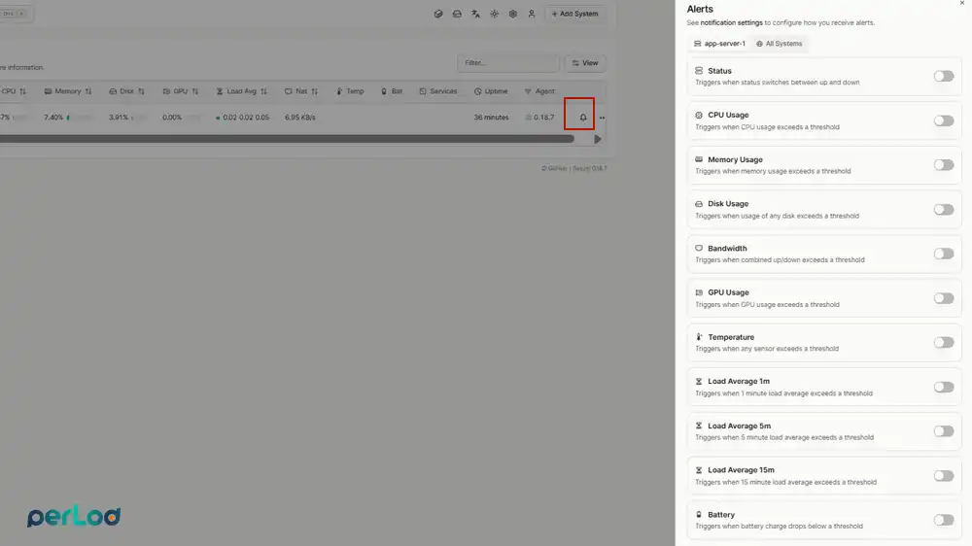Enable the Load Average 15m toggle

pos(944,475)
